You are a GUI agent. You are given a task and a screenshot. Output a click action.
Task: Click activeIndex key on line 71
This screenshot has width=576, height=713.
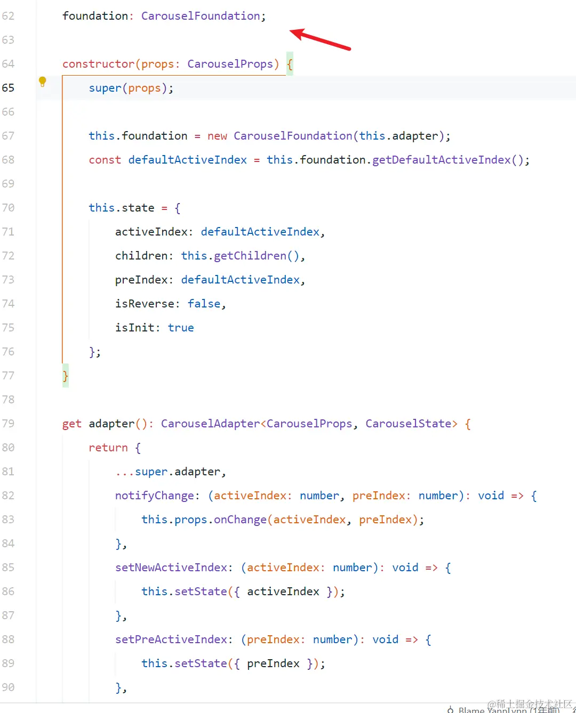(151, 232)
